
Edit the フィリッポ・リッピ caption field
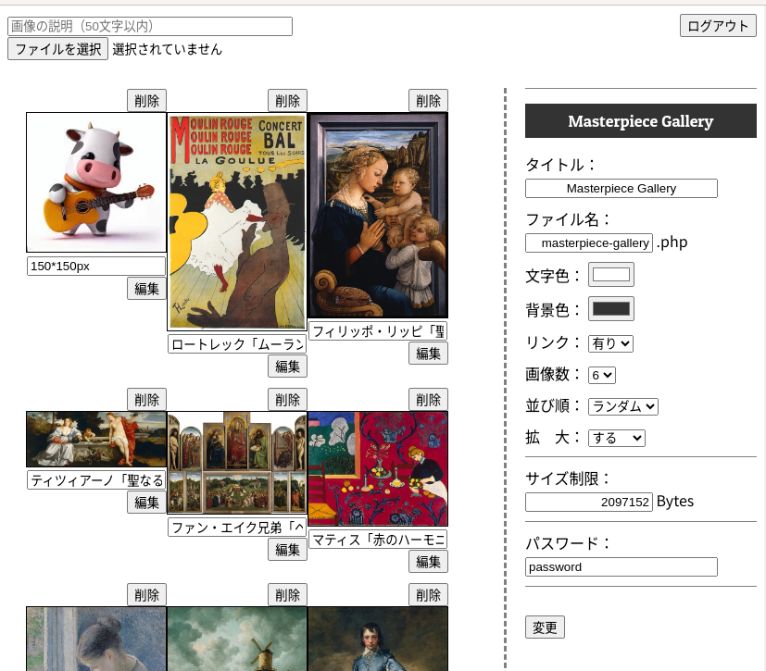coord(378,330)
